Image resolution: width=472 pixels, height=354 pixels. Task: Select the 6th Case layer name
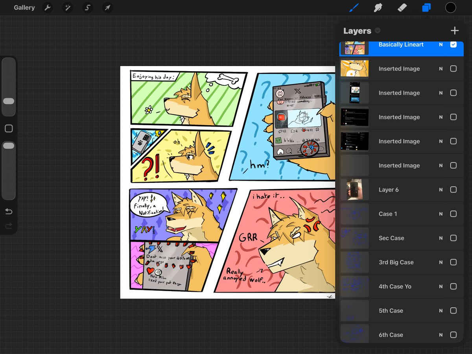(x=391, y=335)
